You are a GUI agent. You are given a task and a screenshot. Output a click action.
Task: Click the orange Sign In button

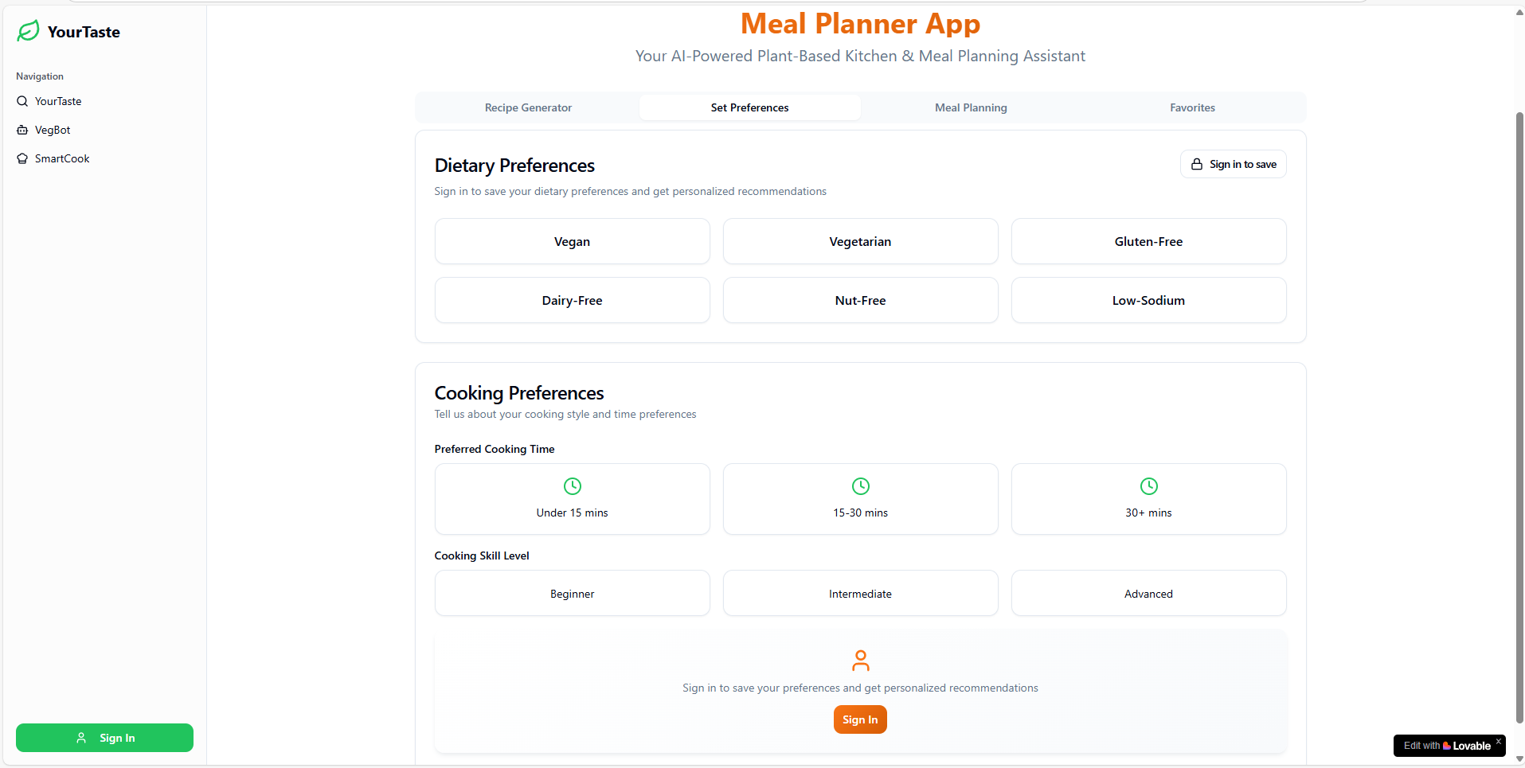pyautogui.click(x=860, y=719)
